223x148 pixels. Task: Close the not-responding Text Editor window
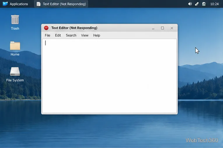(x=172, y=28)
